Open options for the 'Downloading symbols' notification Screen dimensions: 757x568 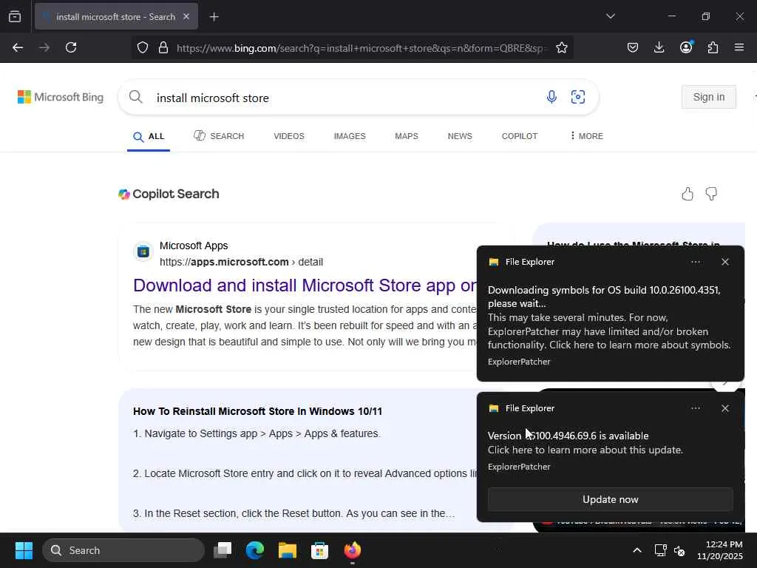click(x=696, y=262)
